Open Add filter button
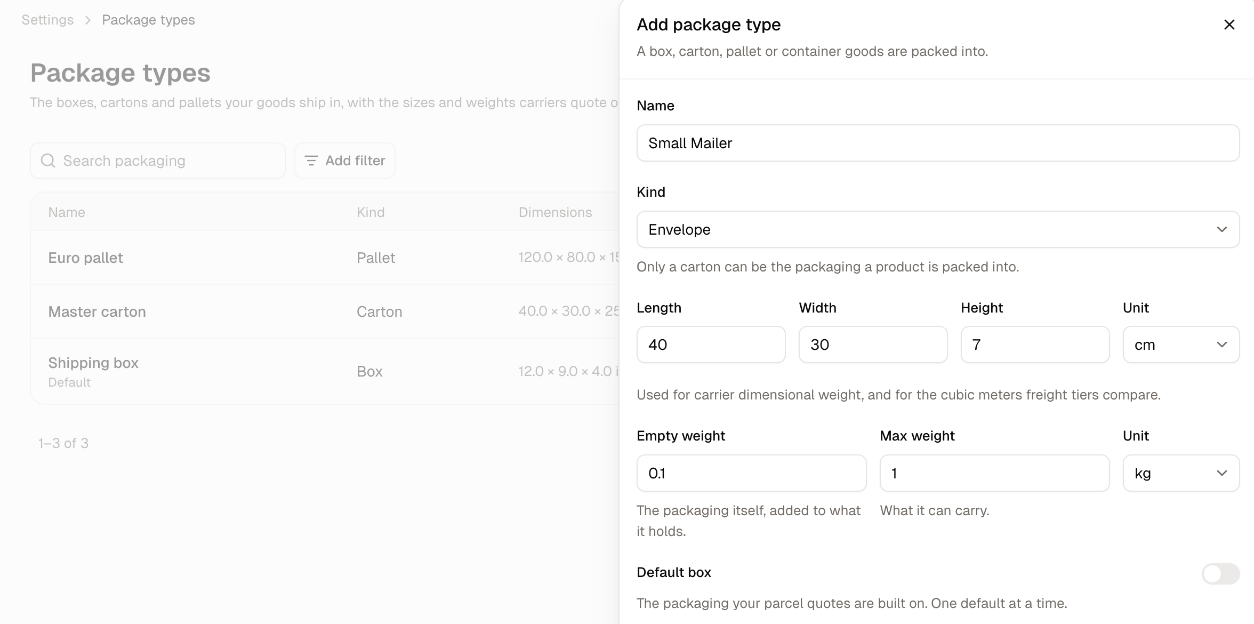Viewport: 1254px width, 624px height. pyautogui.click(x=345, y=161)
